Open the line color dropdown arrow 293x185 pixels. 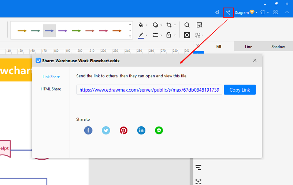point(146,35)
